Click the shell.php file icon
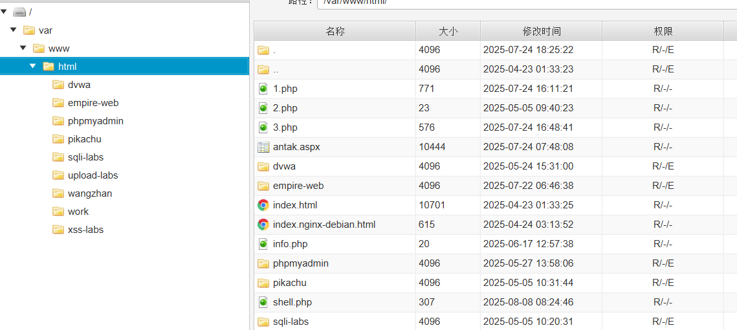This screenshot has width=737, height=330. pos(263,302)
